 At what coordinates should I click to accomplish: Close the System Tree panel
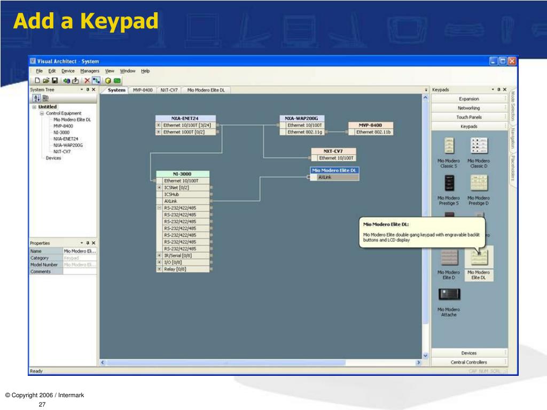[93, 90]
